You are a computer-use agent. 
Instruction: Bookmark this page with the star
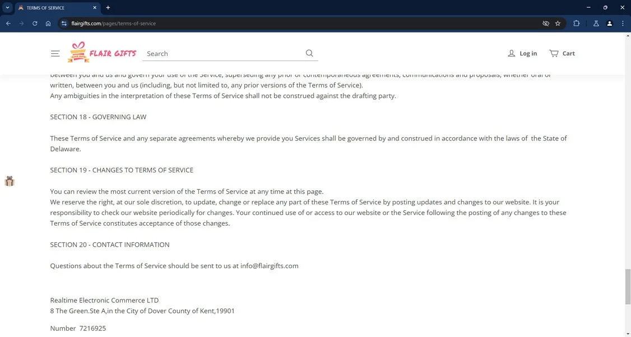click(558, 24)
